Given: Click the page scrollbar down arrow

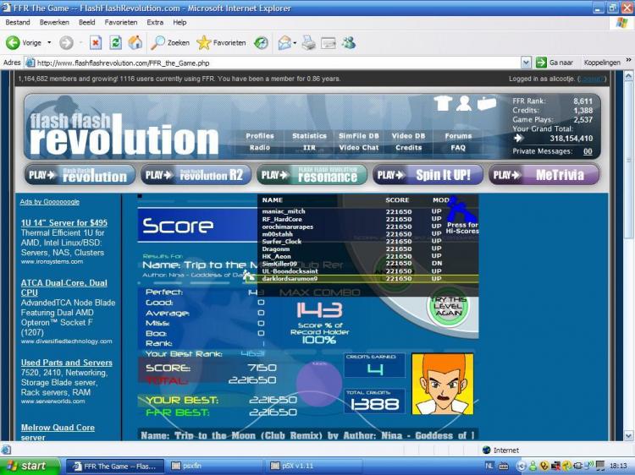Looking at the screenshot, I should pyautogui.click(x=628, y=436).
